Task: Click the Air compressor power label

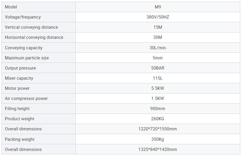Action: (x=26, y=98)
